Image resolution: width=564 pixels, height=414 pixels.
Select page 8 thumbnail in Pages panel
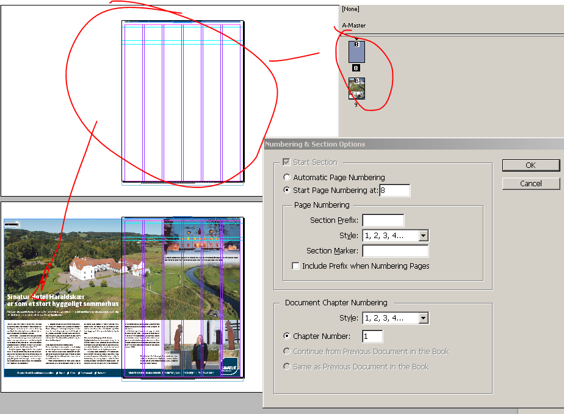(356, 52)
